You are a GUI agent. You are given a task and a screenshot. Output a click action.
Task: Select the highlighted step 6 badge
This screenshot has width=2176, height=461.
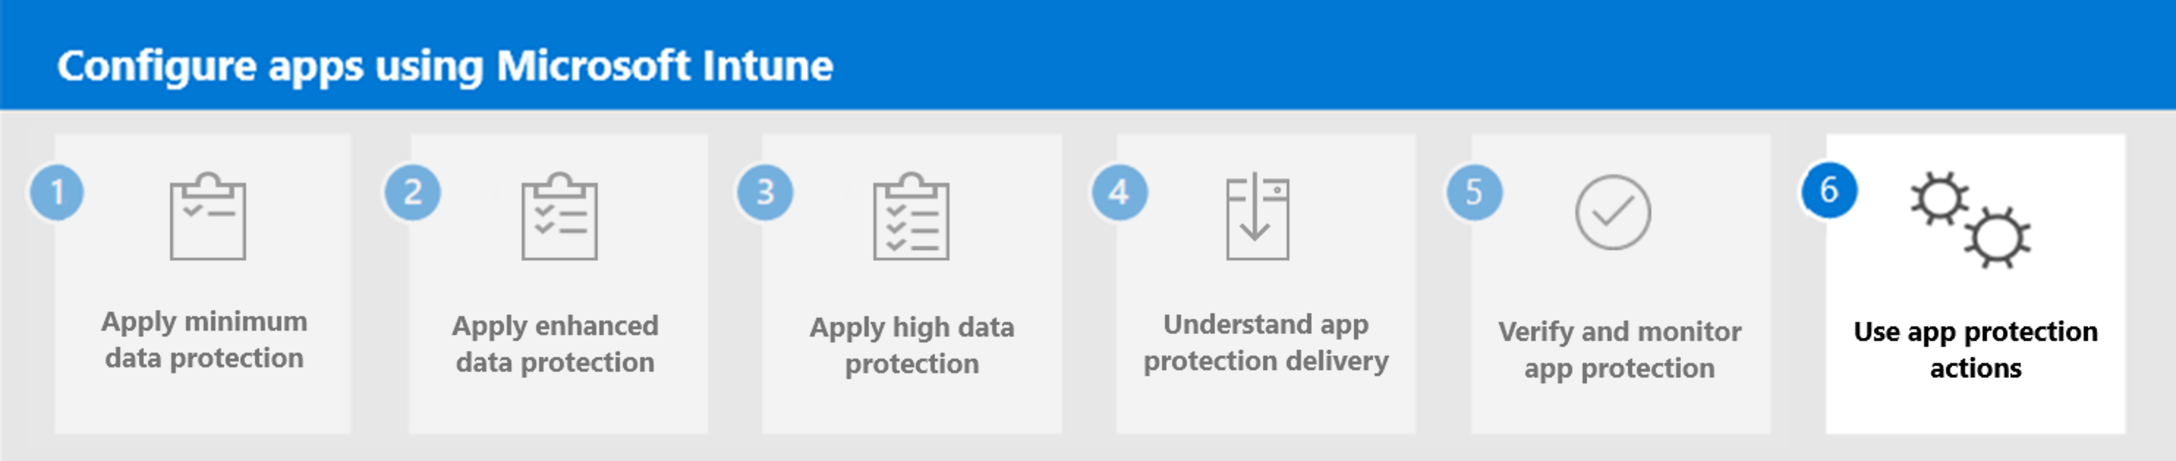coord(1829,190)
